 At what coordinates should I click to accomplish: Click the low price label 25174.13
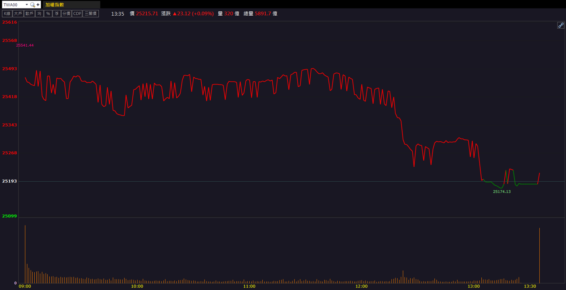coord(502,192)
